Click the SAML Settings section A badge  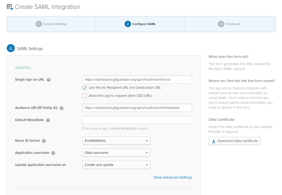tap(11, 48)
